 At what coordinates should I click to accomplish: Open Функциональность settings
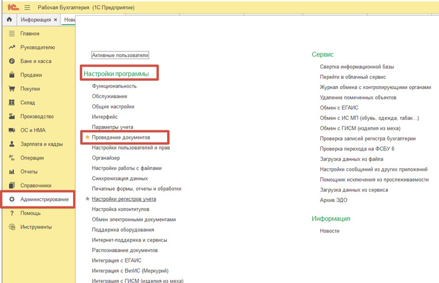click(x=114, y=86)
